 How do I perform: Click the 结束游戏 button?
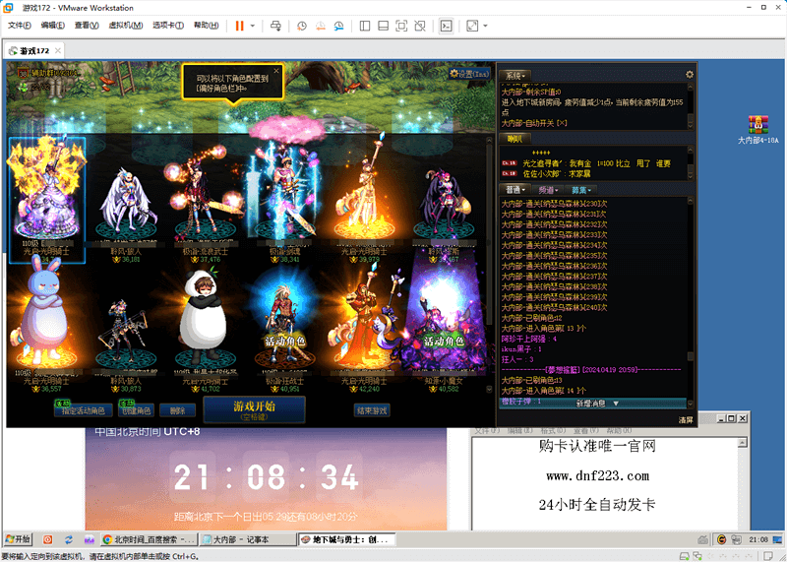[372, 410]
